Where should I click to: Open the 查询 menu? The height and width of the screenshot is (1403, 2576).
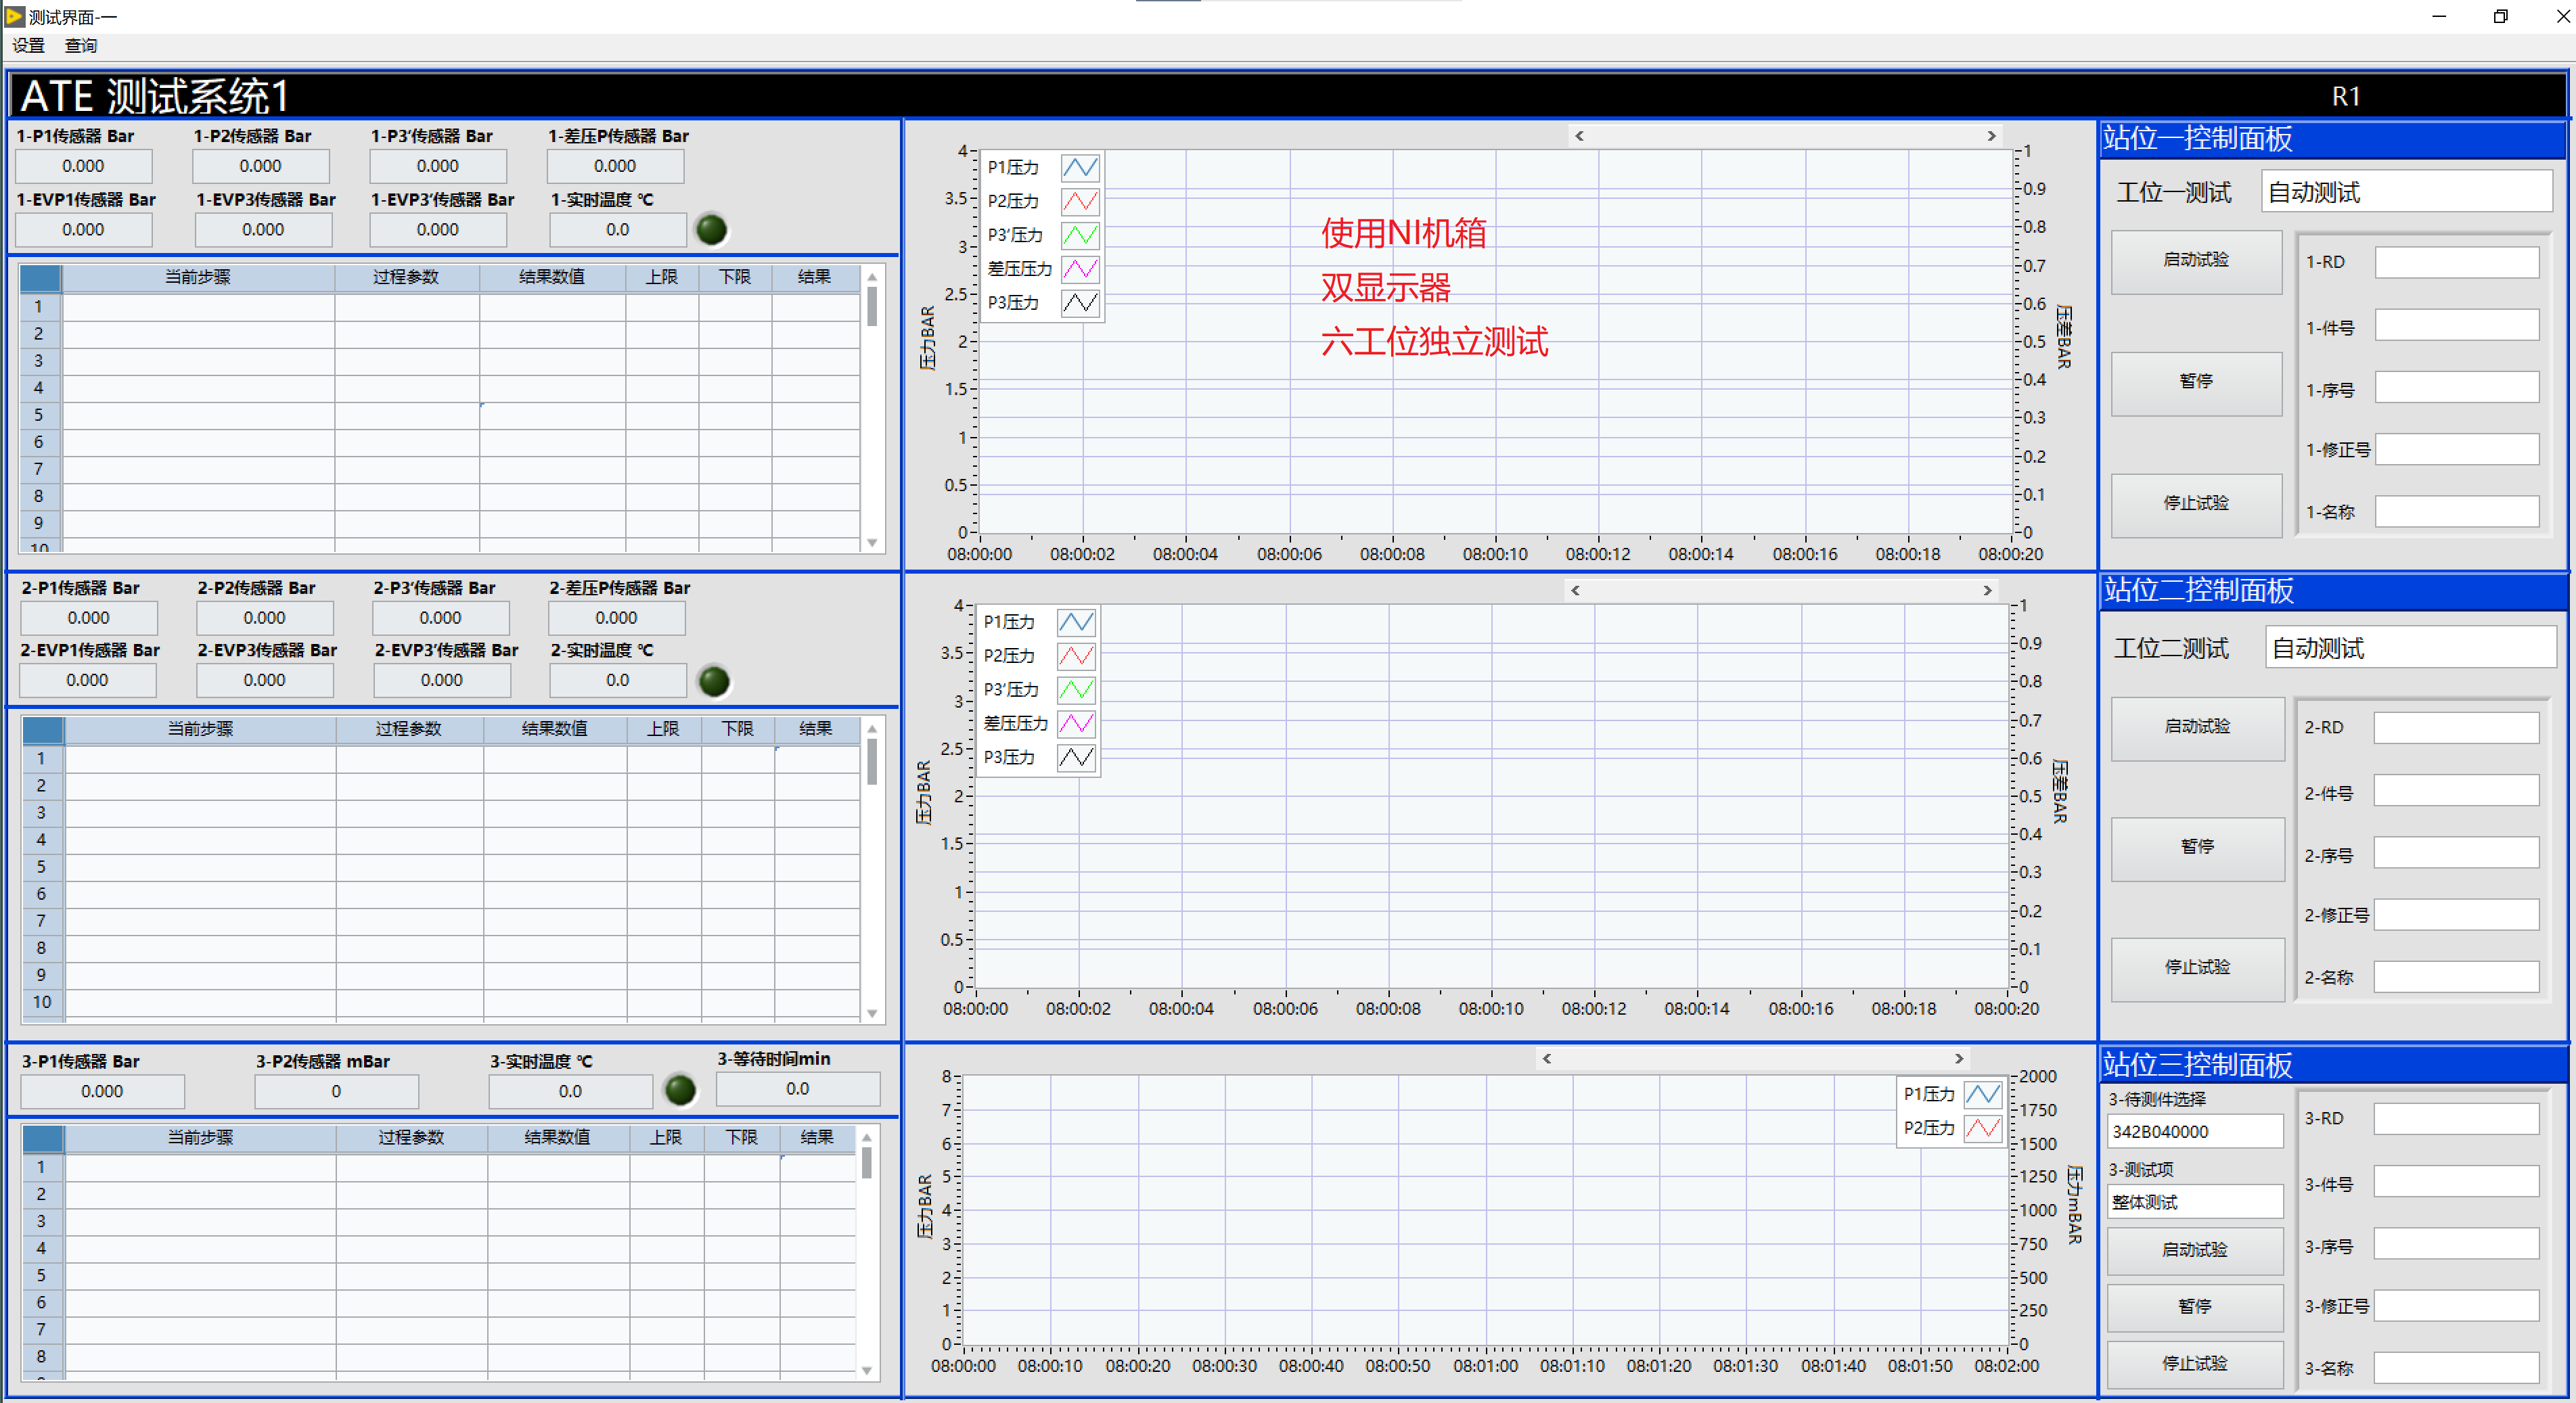[81, 45]
